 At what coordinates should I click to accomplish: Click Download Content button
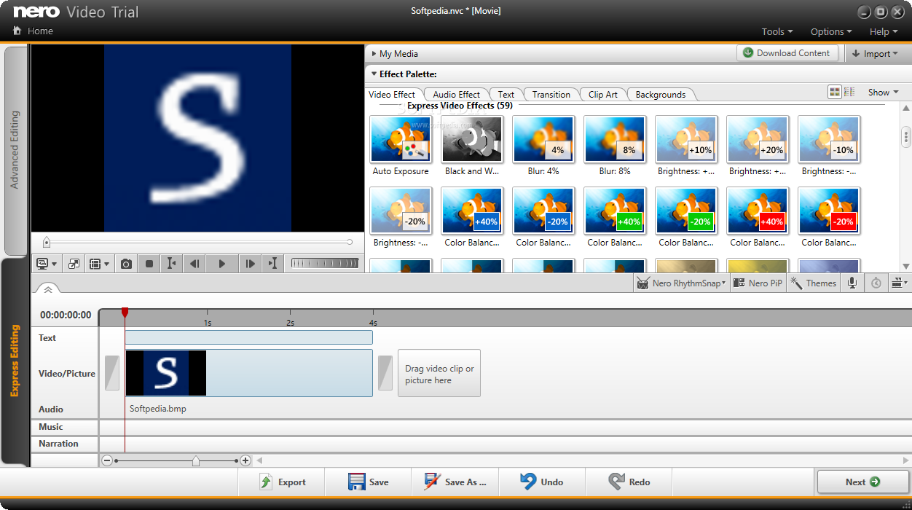(787, 52)
